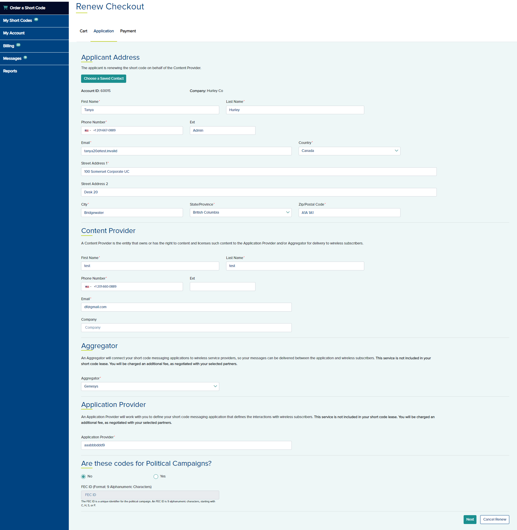Select No for political campaigns
Image resolution: width=517 pixels, height=530 pixels.
coord(83,477)
